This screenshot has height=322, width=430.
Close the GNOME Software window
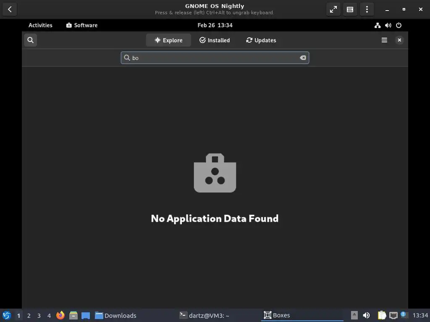(x=399, y=40)
